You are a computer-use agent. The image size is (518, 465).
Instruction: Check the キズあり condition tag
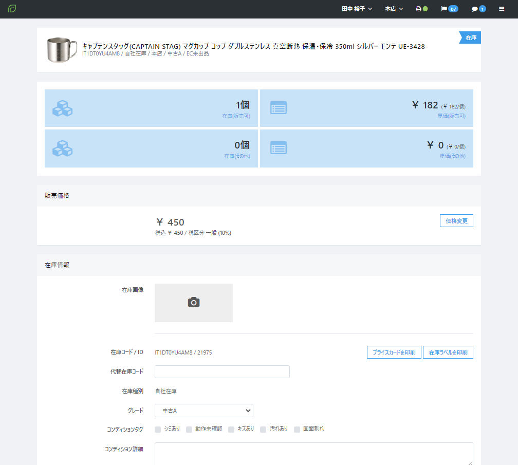pos(231,430)
